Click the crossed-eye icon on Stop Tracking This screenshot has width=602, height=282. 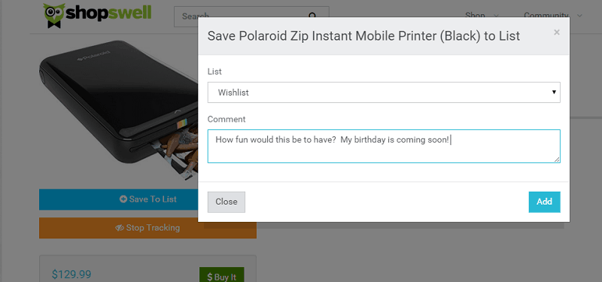120,228
